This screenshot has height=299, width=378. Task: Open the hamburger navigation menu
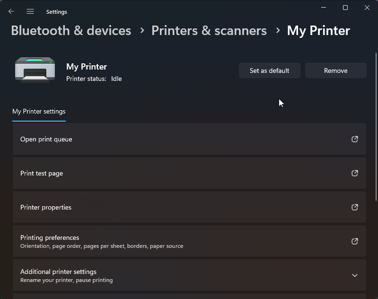30,11
